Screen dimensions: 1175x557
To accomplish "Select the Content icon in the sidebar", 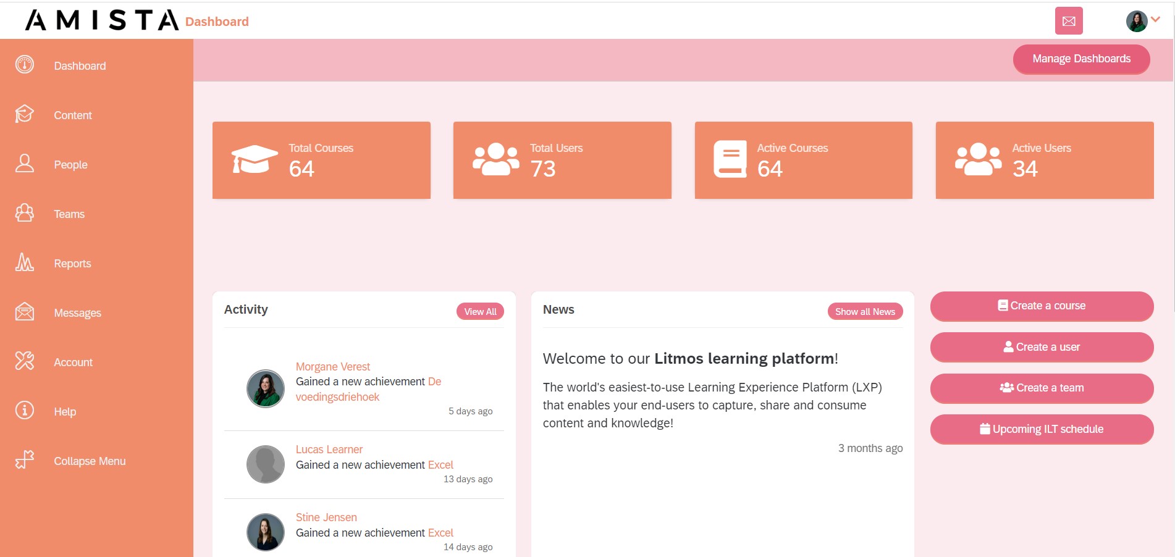I will click(x=23, y=115).
